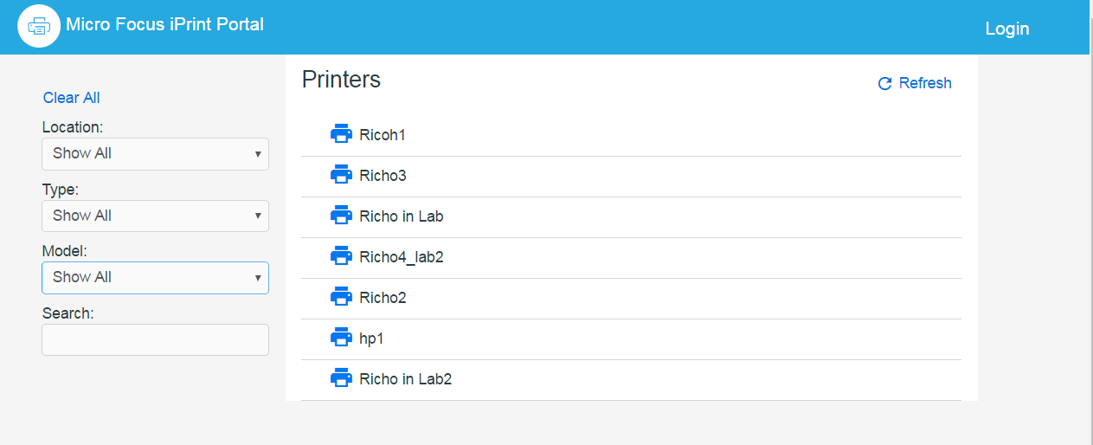Expand the Type filter dropdown
Image resolution: width=1093 pixels, height=445 pixels.
pos(155,216)
